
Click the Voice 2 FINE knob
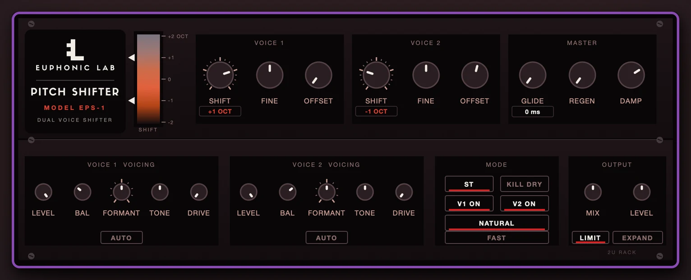(426, 75)
